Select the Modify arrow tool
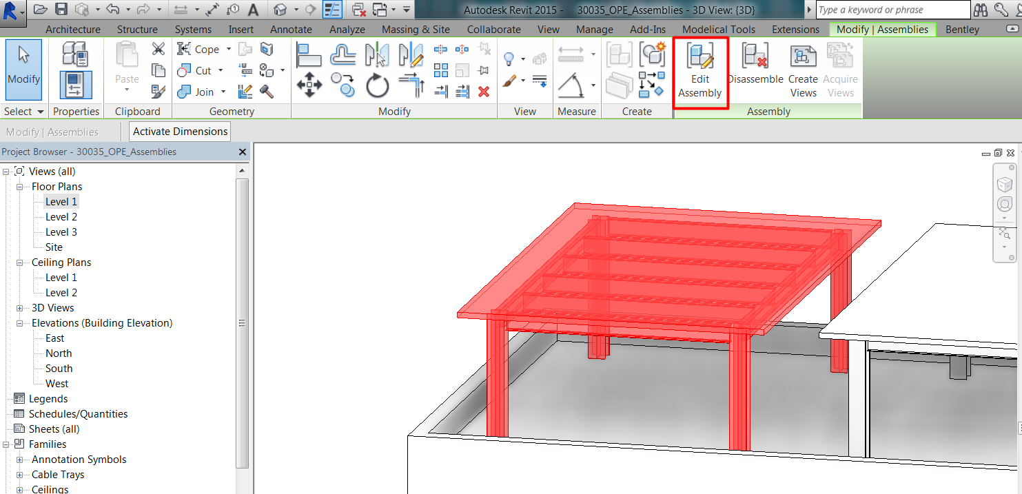The image size is (1022, 494). coord(24,70)
